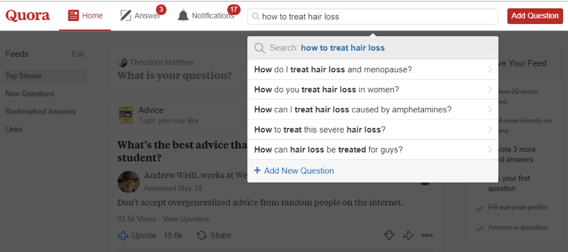
Task: Open the Quora logo homepage
Action: pyautogui.click(x=28, y=16)
